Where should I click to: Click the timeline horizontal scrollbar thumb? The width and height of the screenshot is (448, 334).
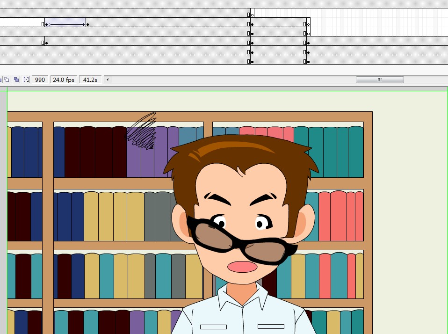(380, 80)
